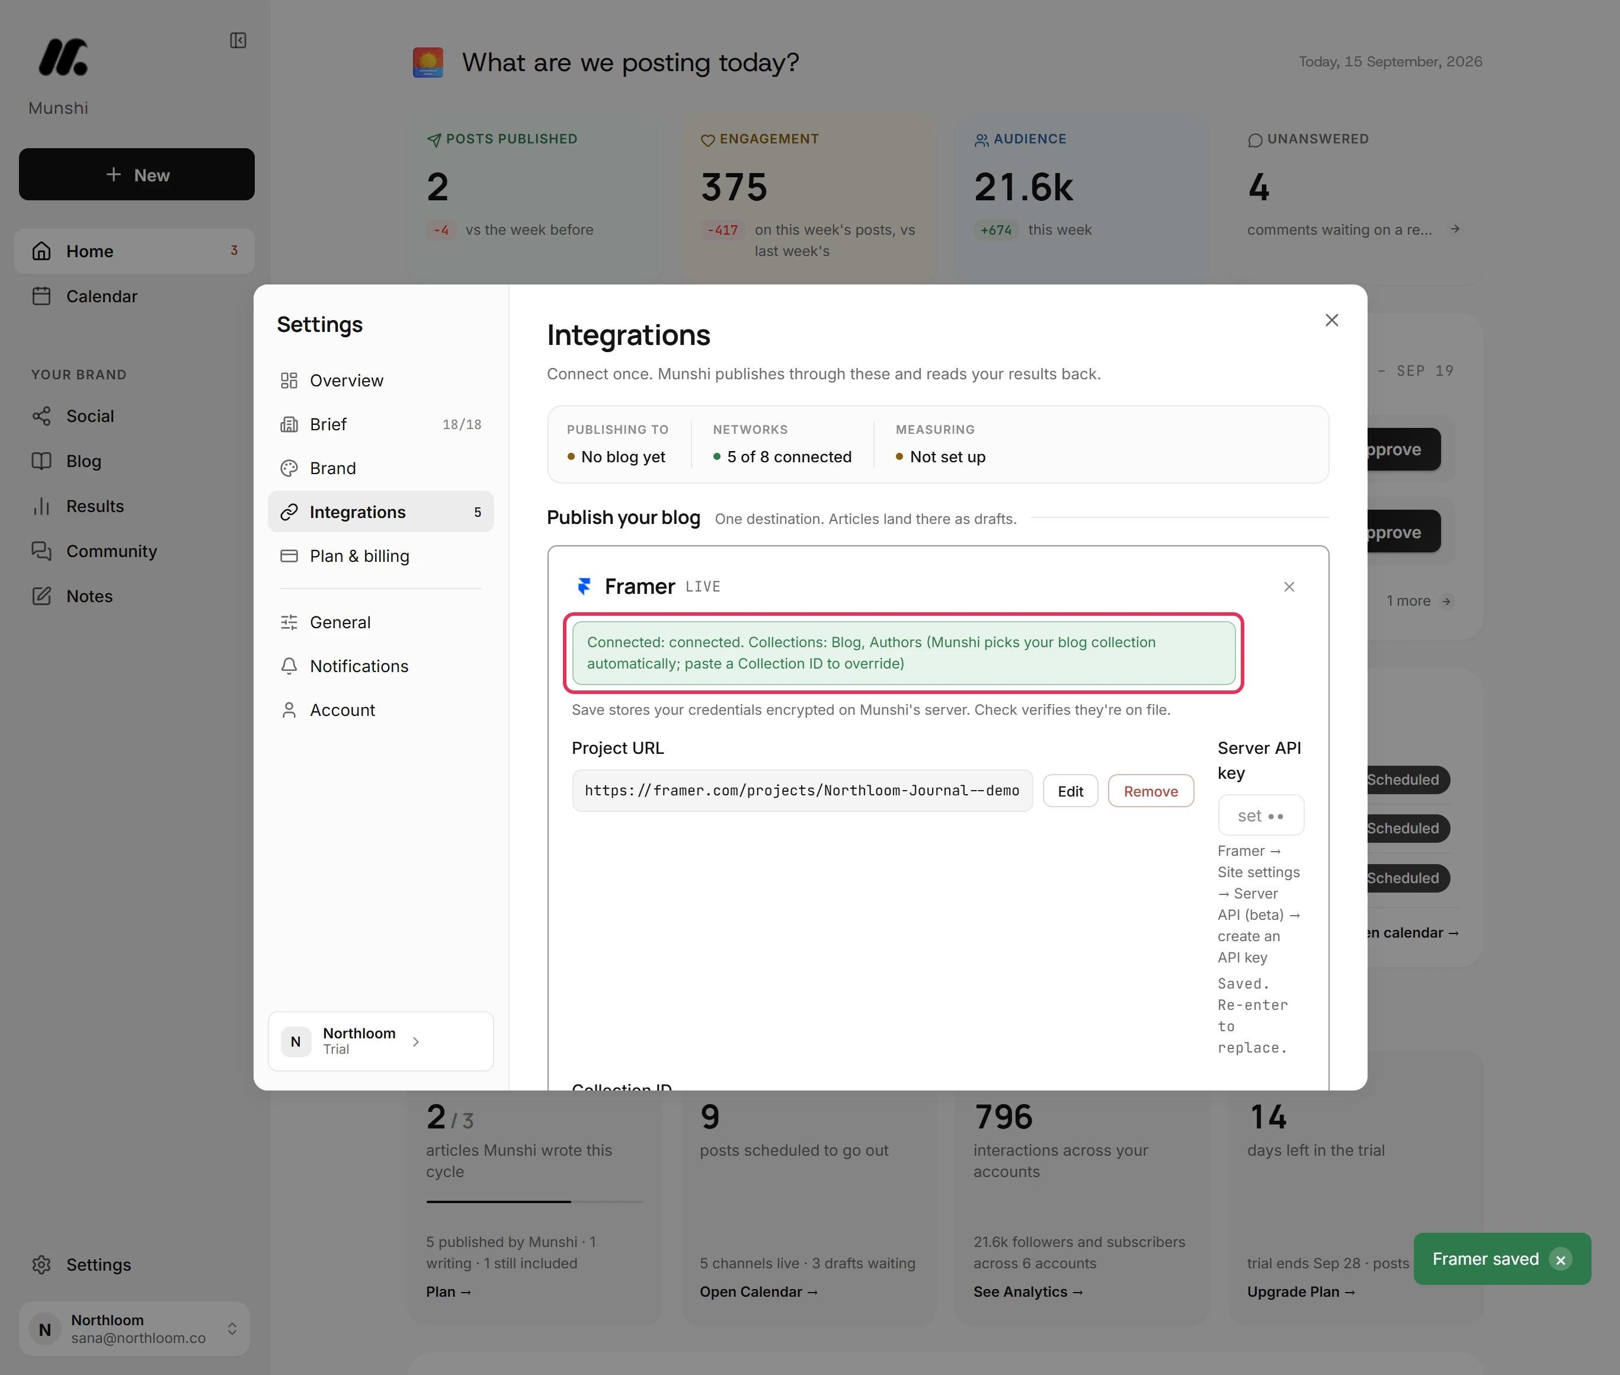Close the Settings dialog
1620x1375 pixels.
1331,321
